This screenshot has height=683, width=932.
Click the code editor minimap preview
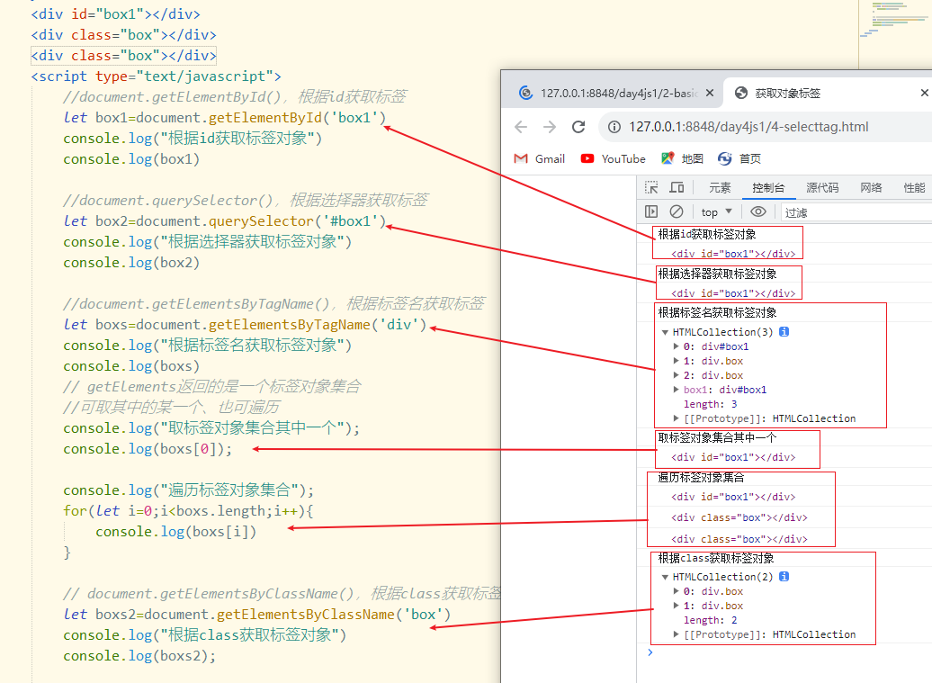point(894,19)
